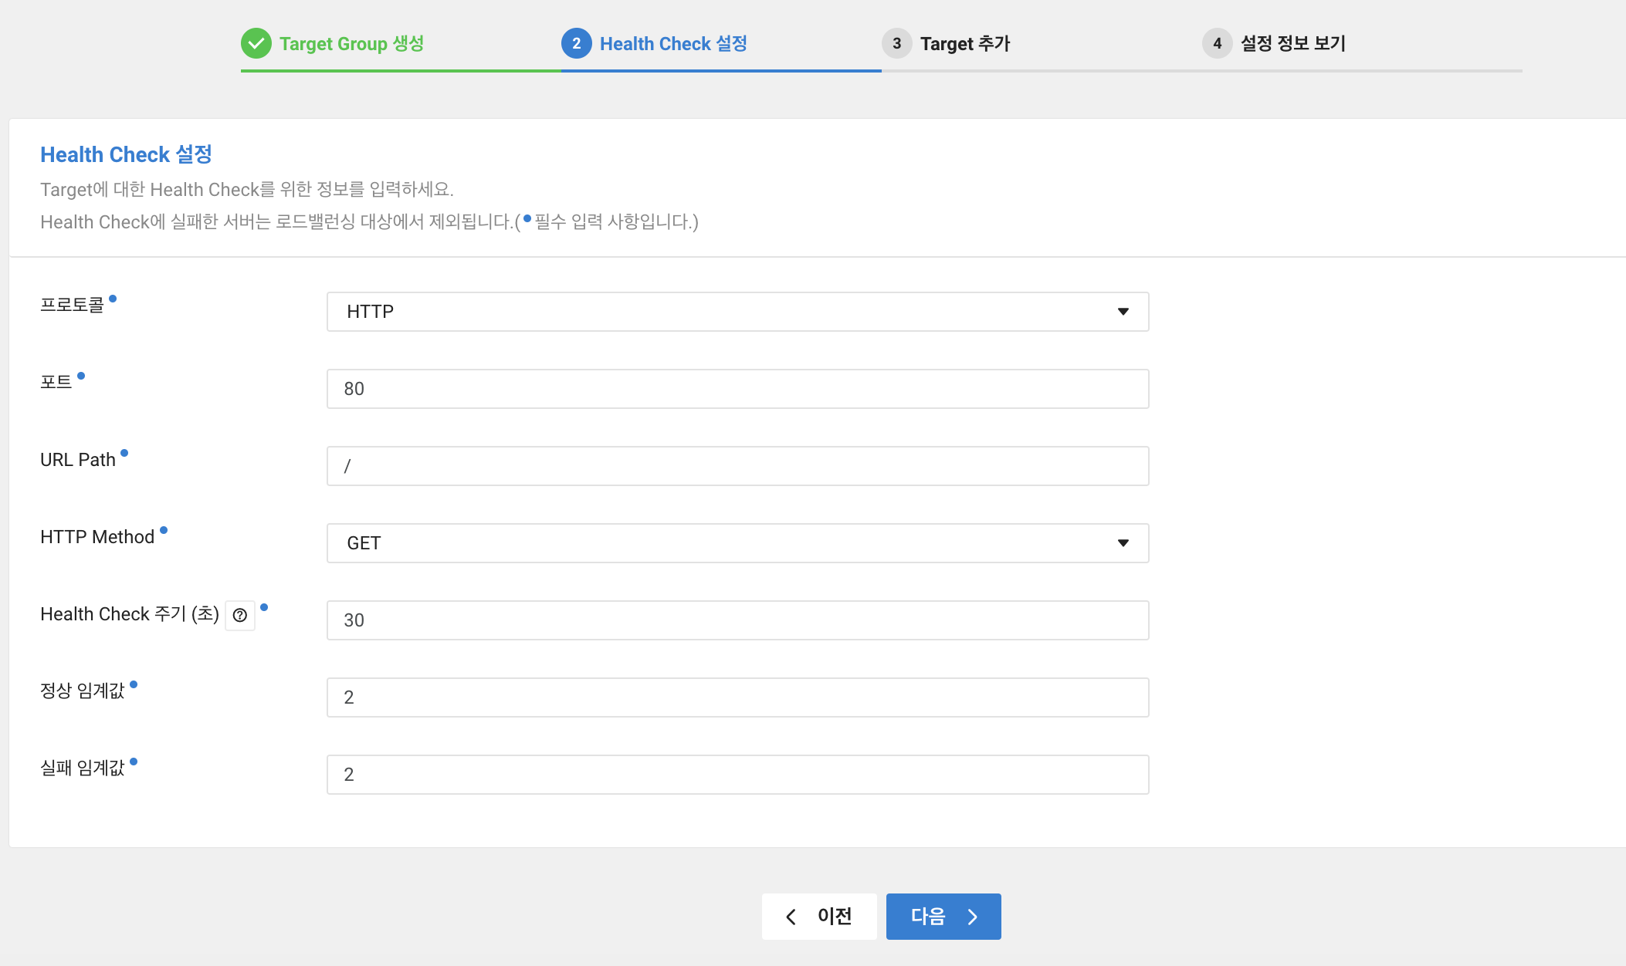Click the 포트 input field with 80
This screenshot has width=1626, height=966.
point(737,389)
